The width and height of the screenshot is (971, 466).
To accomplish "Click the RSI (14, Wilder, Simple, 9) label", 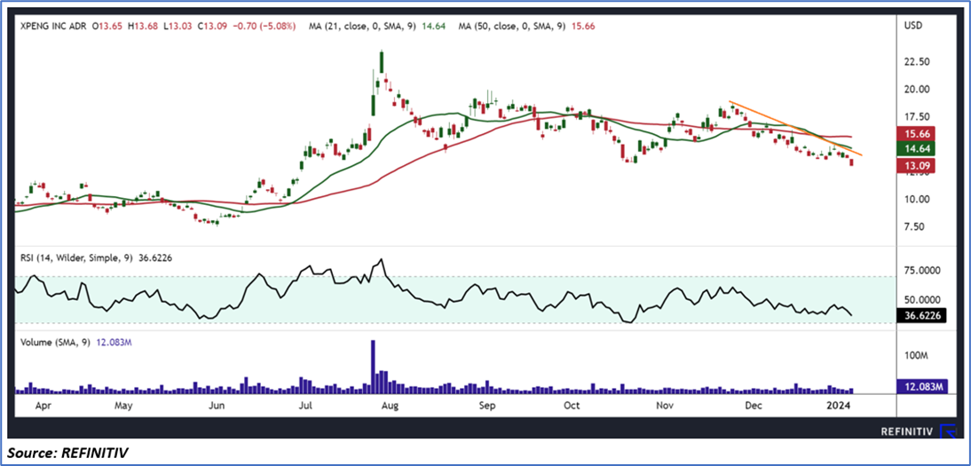I will (x=77, y=257).
